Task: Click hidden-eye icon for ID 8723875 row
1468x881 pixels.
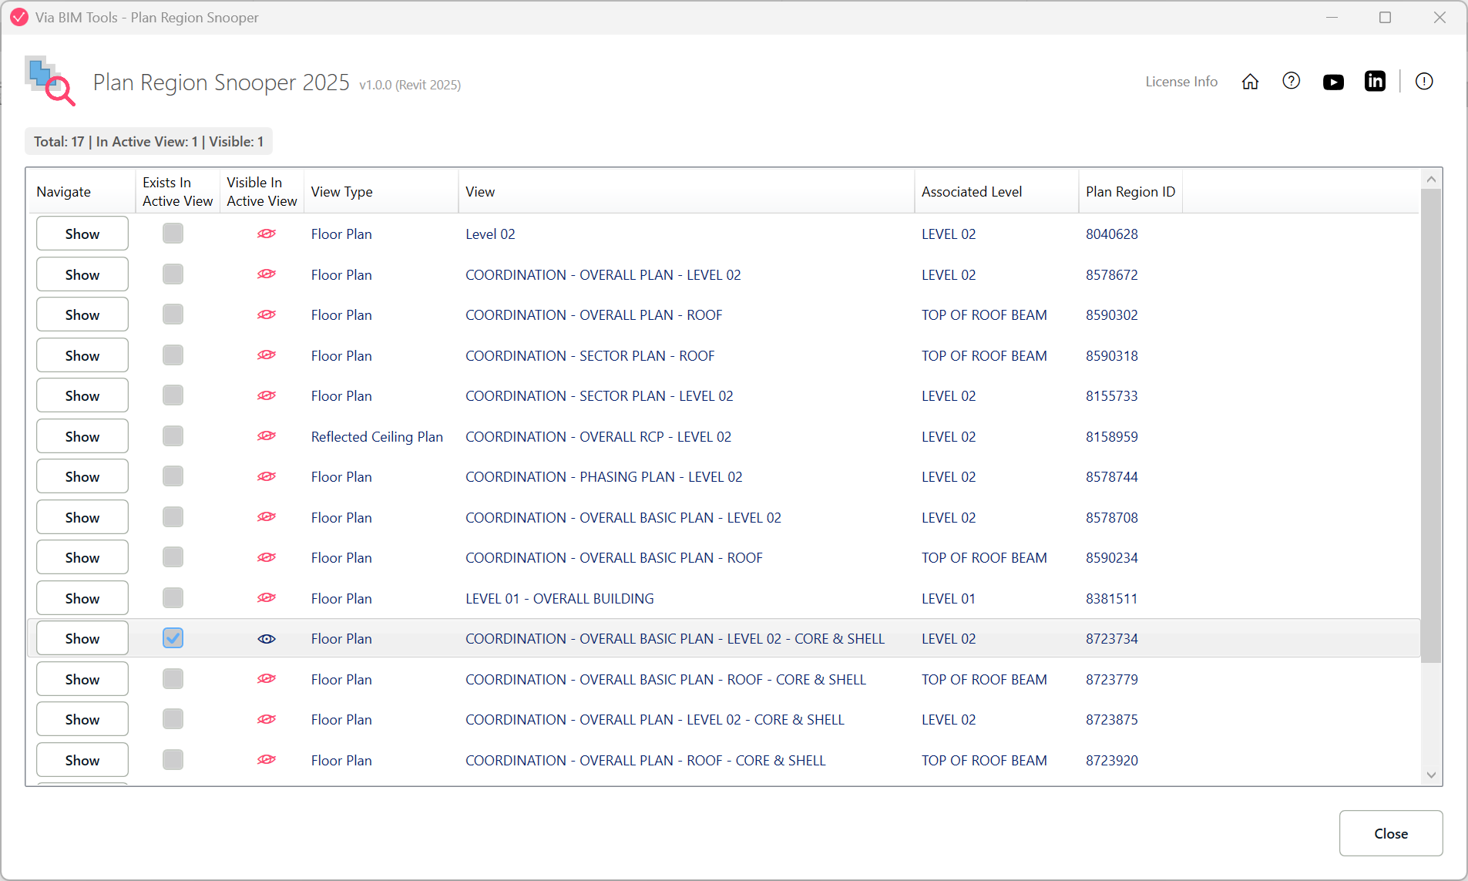Action: pos(267,719)
